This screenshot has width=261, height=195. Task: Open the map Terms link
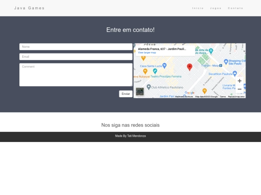223,96
